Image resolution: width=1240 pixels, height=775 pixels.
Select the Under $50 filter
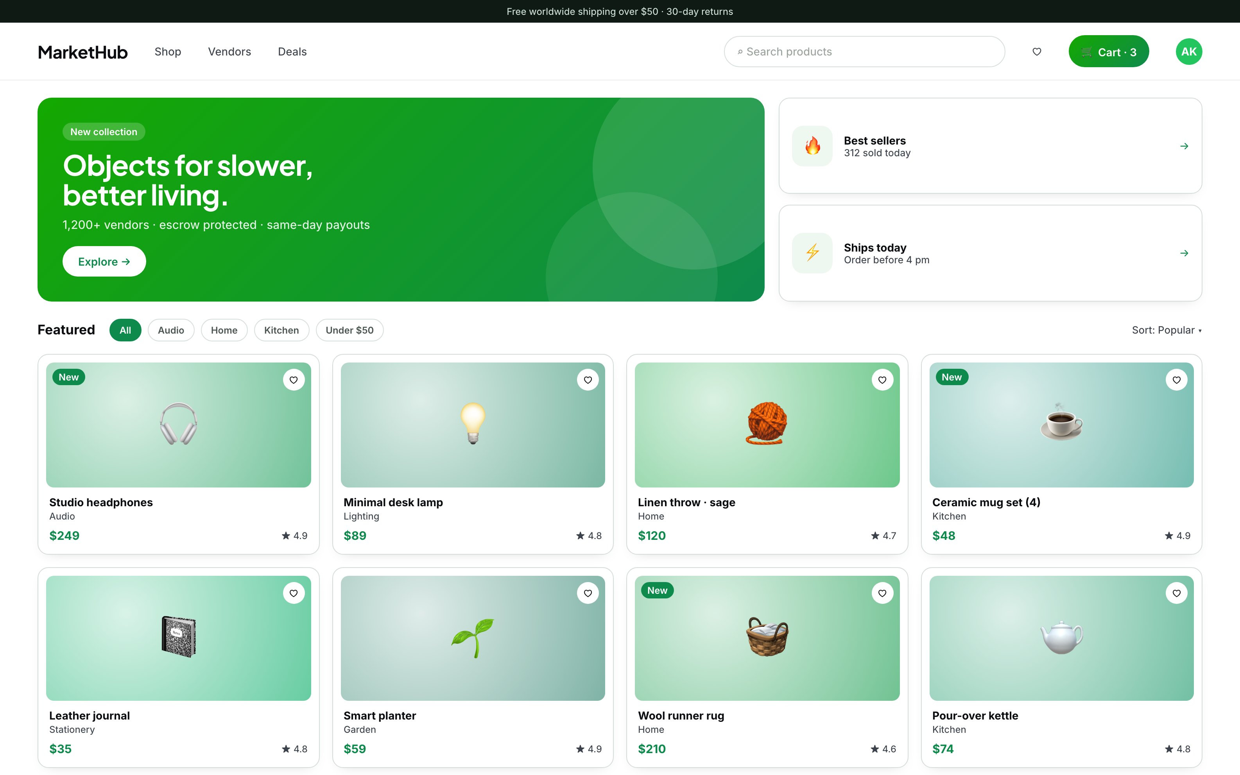(349, 330)
